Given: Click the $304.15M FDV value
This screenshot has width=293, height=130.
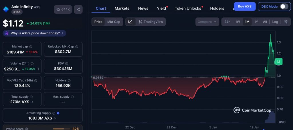Looking at the screenshot, I should [x=63, y=69].
